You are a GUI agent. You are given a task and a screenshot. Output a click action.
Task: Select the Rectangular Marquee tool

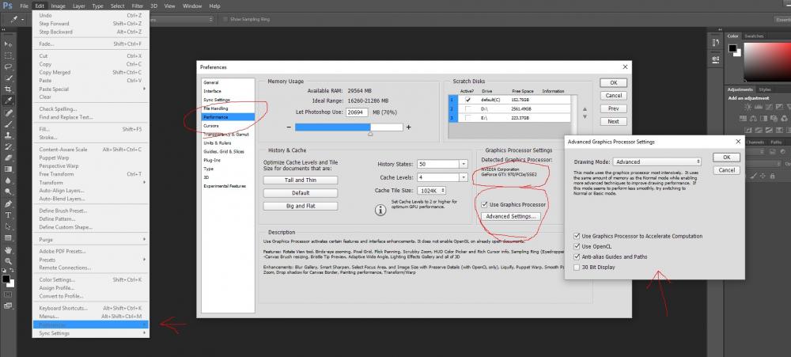pos(8,55)
